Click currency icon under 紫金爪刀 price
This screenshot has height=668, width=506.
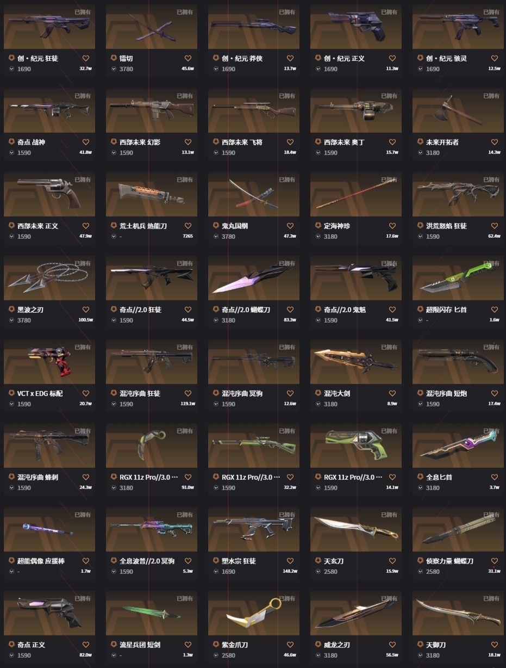click(x=216, y=655)
